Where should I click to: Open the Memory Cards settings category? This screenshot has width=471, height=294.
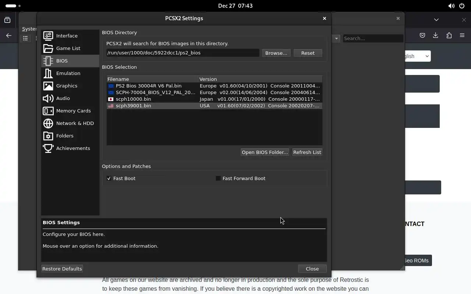coord(70,111)
